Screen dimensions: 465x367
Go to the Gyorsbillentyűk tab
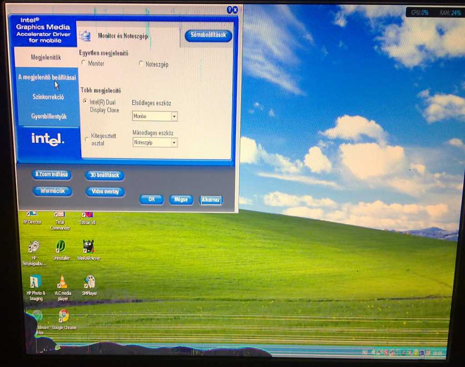coord(49,116)
